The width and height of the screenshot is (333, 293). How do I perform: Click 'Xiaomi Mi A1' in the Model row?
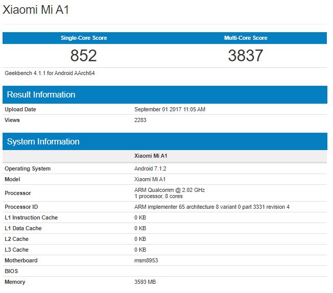point(150,179)
